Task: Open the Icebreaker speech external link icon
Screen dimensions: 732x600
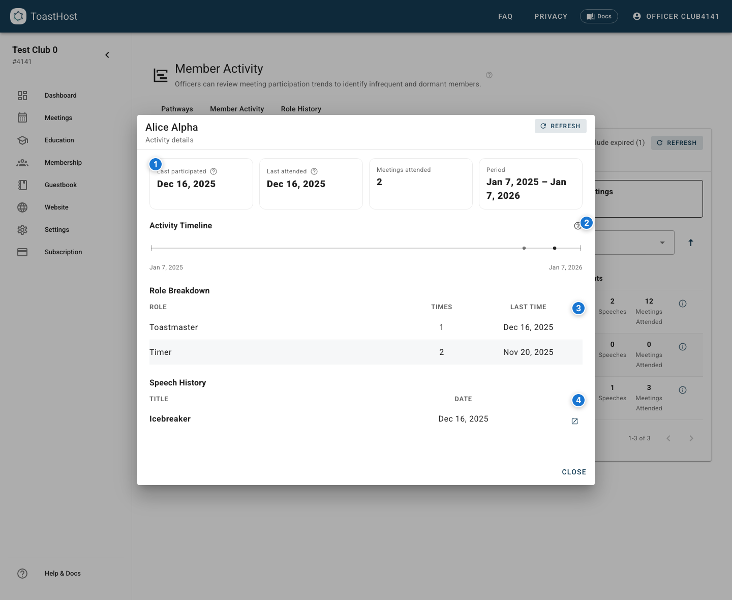Action: [x=574, y=421]
